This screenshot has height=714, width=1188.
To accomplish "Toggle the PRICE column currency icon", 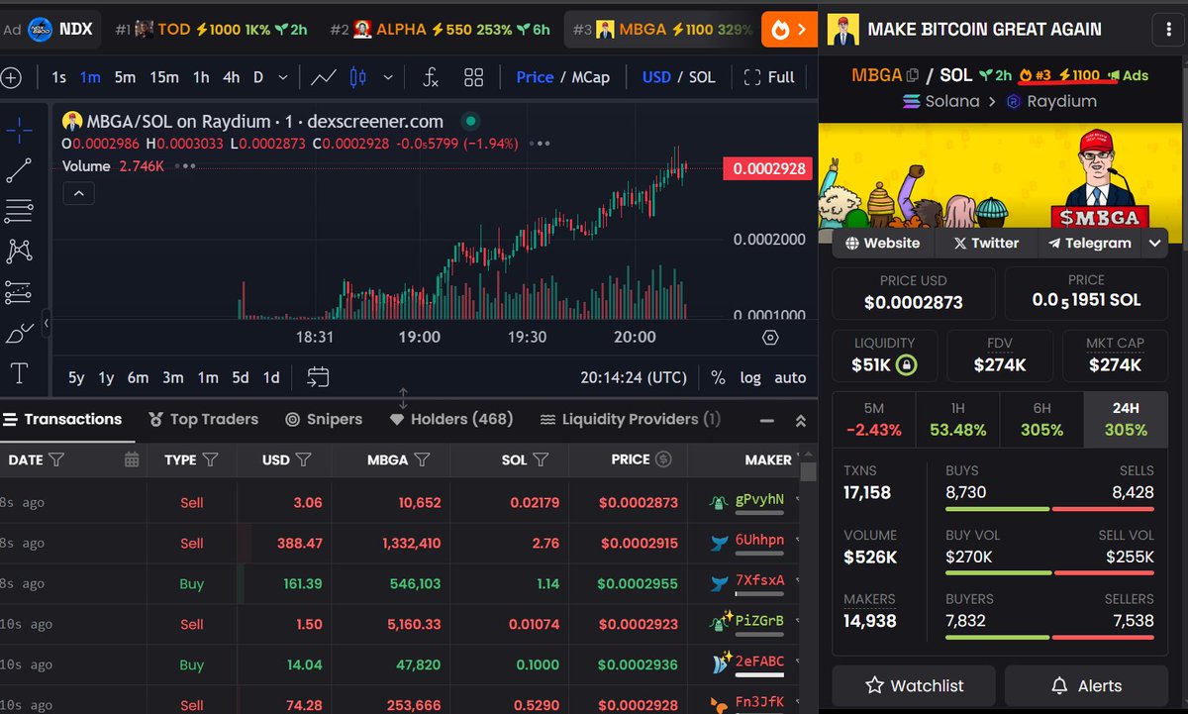I will [x=664, y=459].
